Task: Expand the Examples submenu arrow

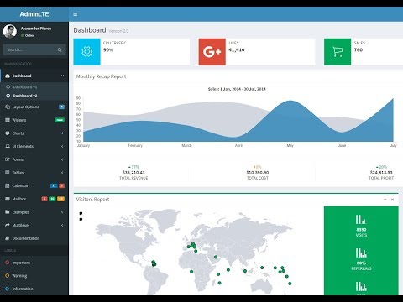Action: (62, 212)
